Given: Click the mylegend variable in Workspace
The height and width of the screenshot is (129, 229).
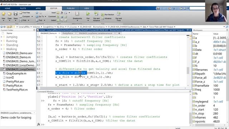Looking at the screenshot, I should click(x=201, y=101).
